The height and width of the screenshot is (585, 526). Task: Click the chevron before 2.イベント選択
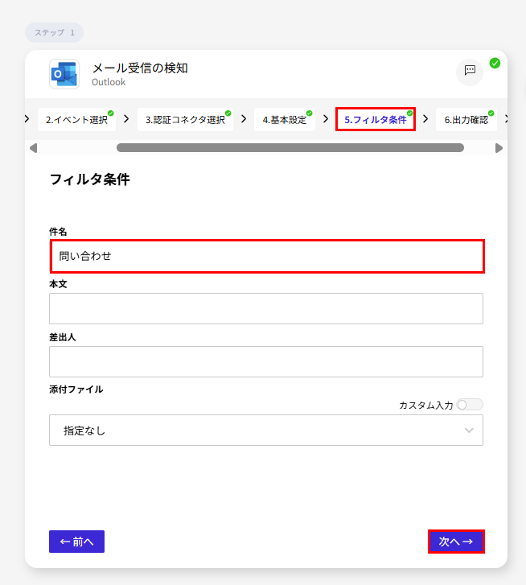[x=27, y=119]
